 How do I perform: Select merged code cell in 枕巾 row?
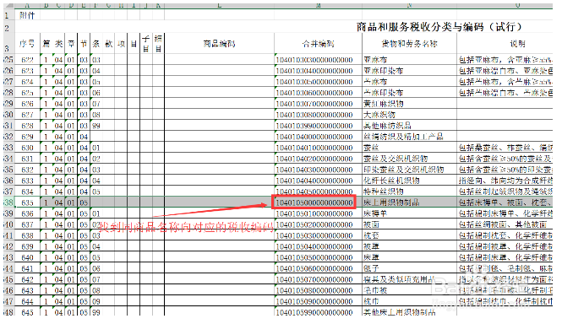[319, 301]
